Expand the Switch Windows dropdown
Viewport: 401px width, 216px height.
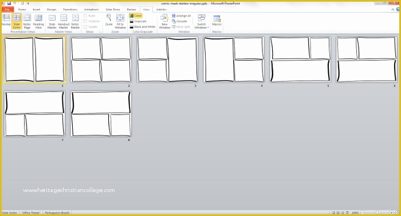coord(202,21)
